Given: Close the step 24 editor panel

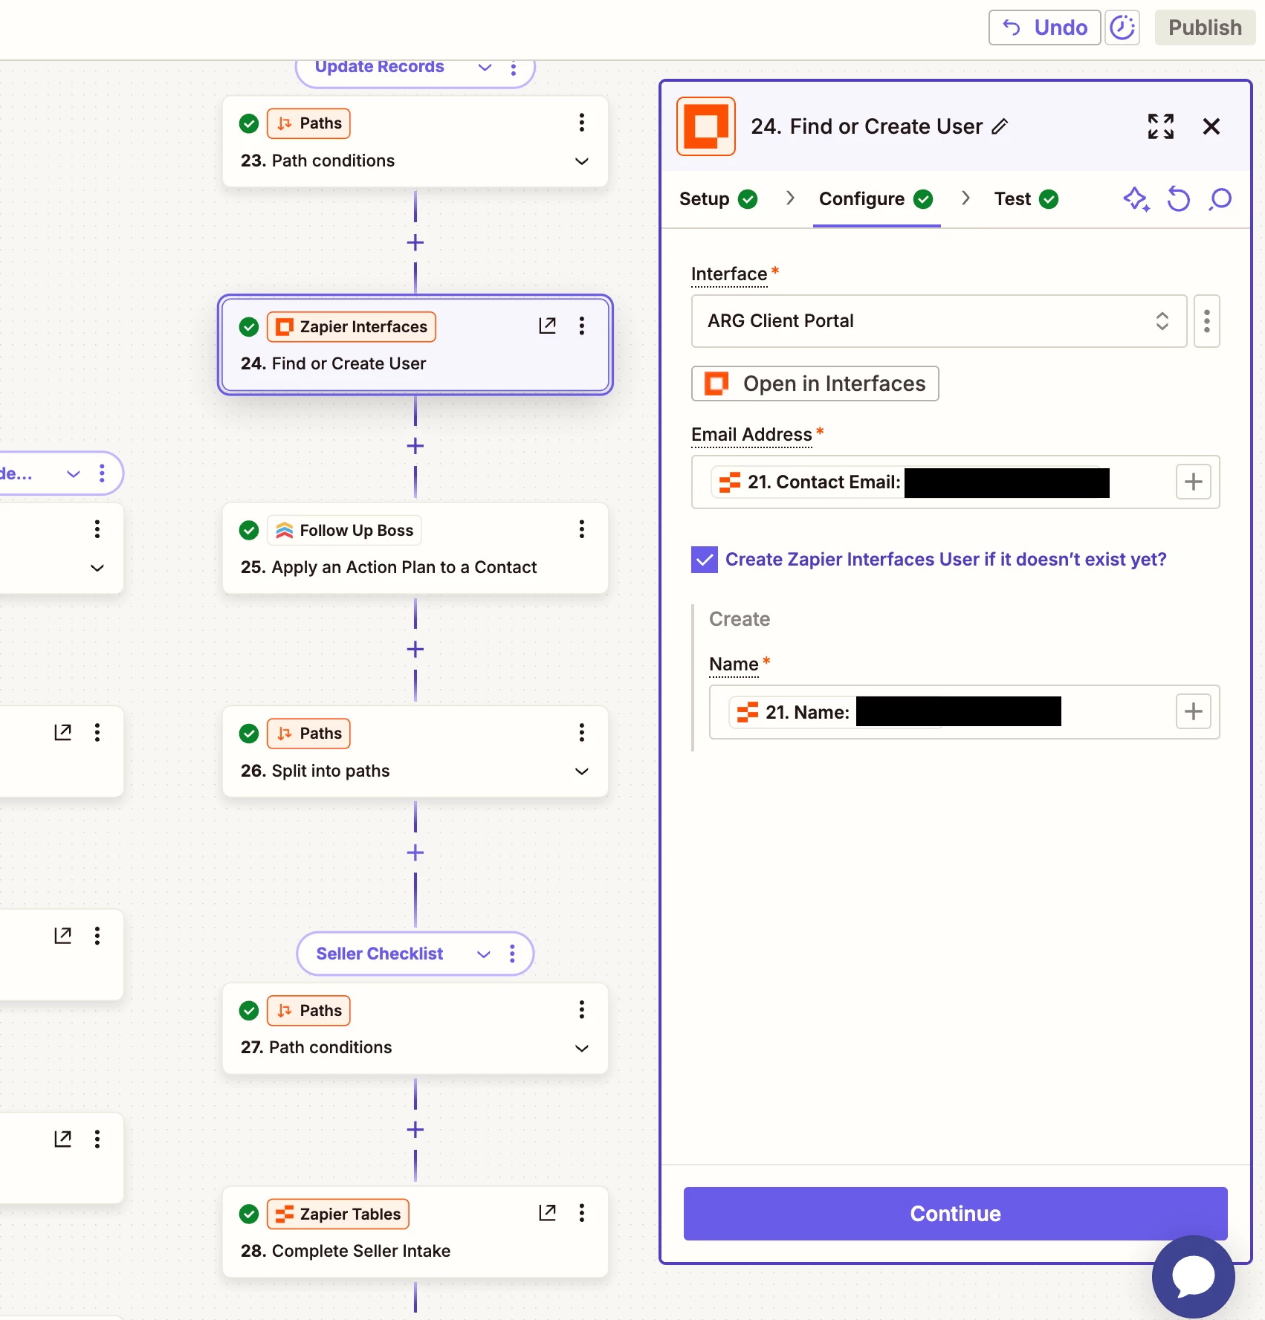Looking at the screenshot, I should (x=1211, y=126).
